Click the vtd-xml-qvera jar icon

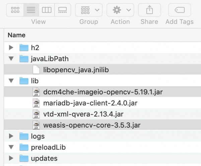click(36, 114)
